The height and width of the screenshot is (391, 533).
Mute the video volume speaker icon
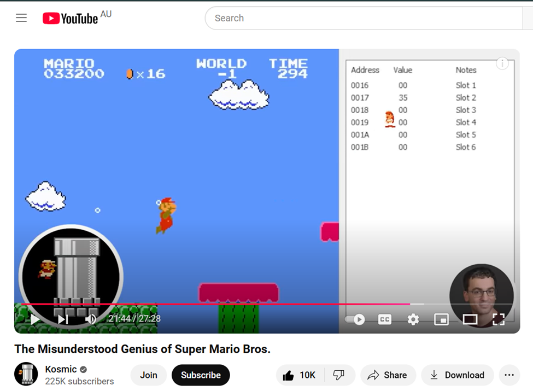(91, 319)
